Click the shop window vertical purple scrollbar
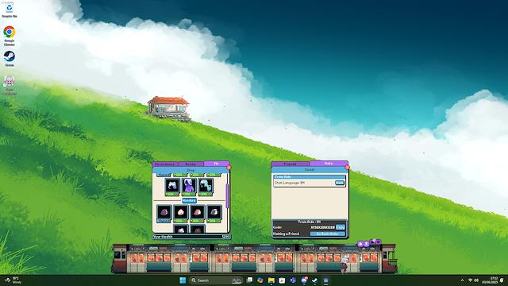Image resolution: width=508 pixels, height=286 pixels. [x=228, y=195]
